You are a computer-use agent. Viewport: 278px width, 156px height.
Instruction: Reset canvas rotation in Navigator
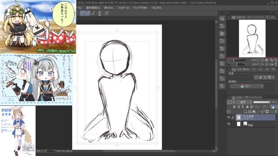pyautogui.click(x=267, y=65)
